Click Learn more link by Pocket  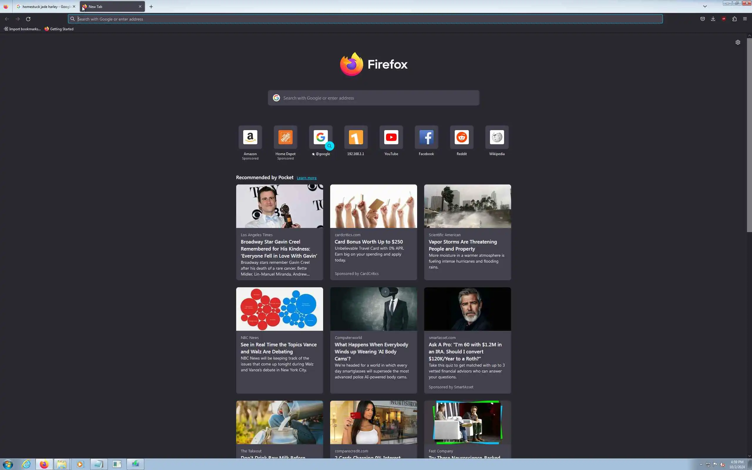click(x=306, y=178)
